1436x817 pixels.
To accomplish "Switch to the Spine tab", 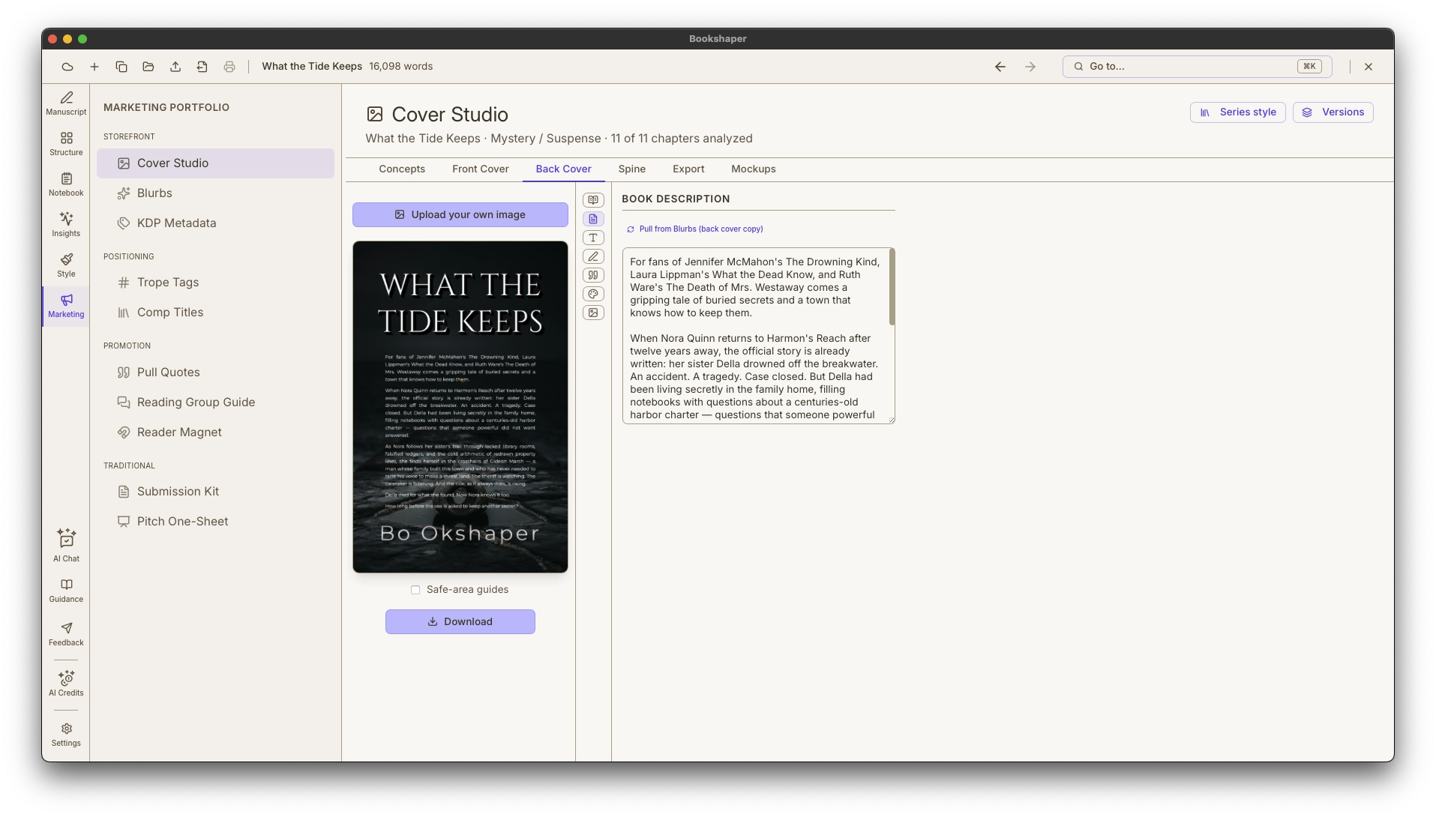I will tap(632, 169).
